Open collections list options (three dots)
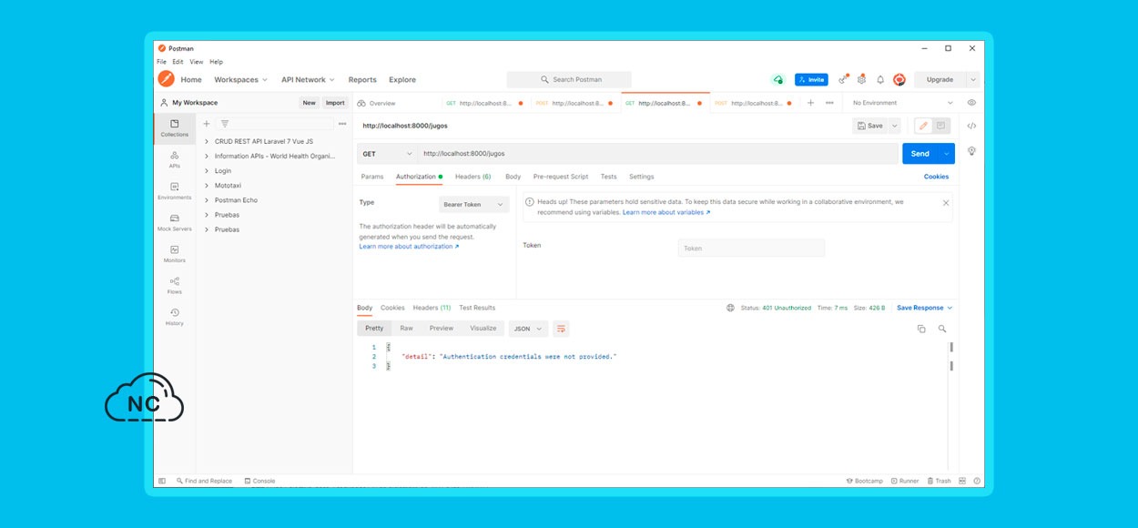This screenshot has width=1138, height=528. click(342, 124)
